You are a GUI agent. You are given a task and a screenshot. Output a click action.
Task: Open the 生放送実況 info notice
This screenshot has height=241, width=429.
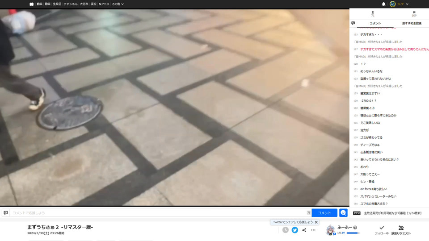(393, 213)
